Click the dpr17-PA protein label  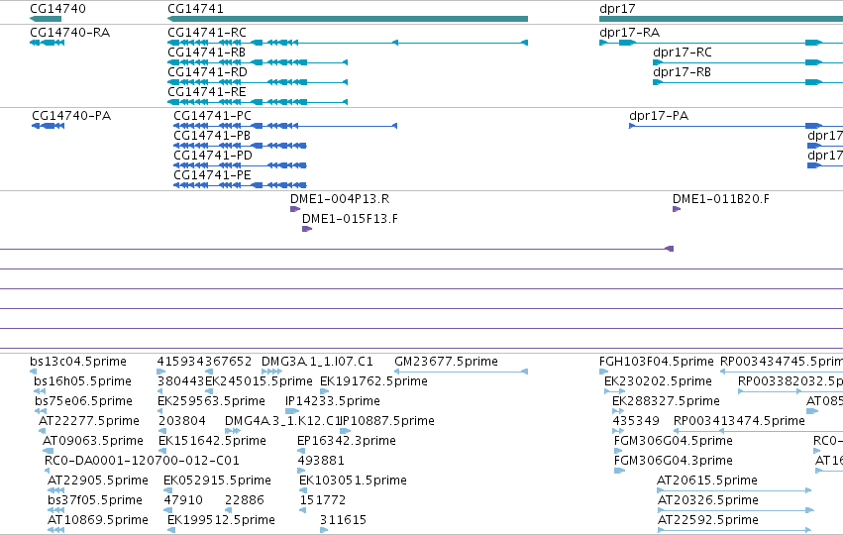659,116
